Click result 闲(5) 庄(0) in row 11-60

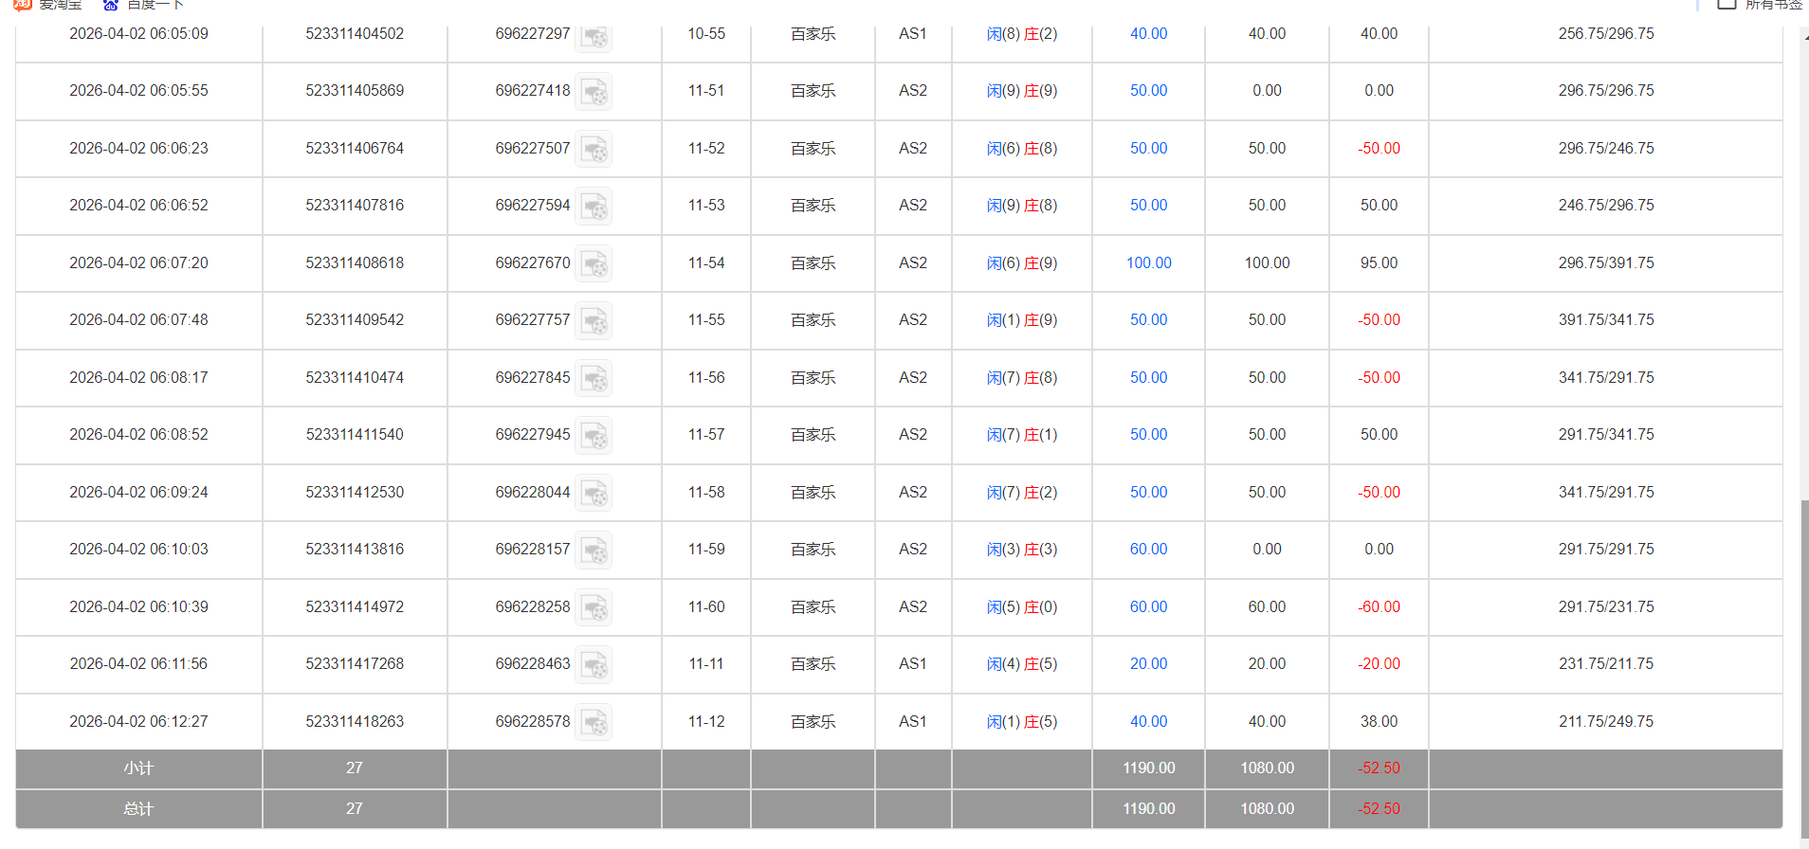tap(1021, 607)
